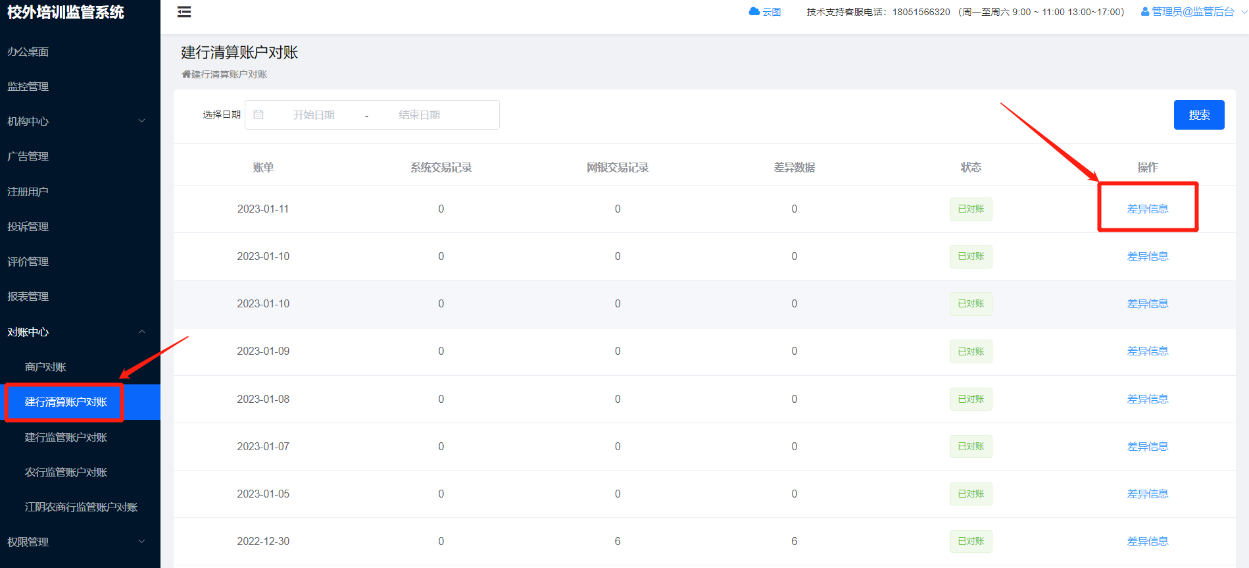Click the 开始日期 start date field
The height and width of the screenshot is (568, 1249).
coord(314,115)
